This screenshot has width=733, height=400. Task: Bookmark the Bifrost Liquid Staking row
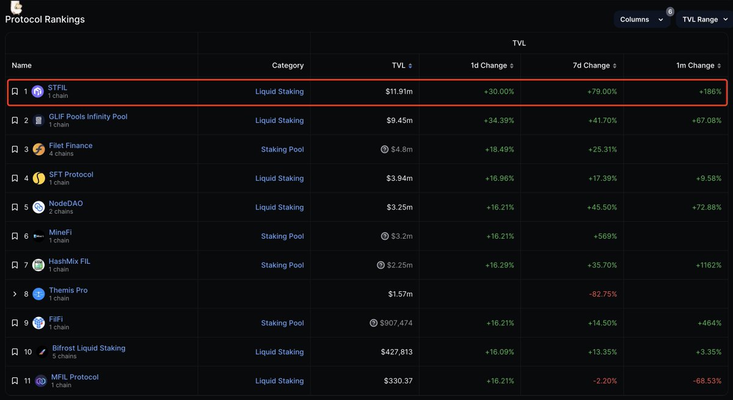[15, 352]
